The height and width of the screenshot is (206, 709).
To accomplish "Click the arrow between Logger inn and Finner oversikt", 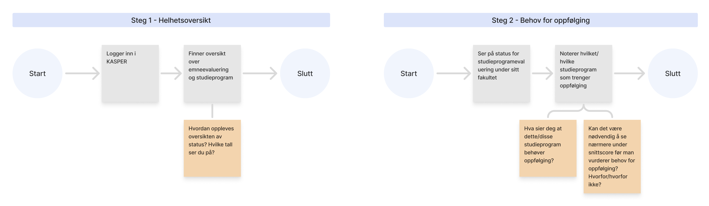I will [x=171, y=73].
